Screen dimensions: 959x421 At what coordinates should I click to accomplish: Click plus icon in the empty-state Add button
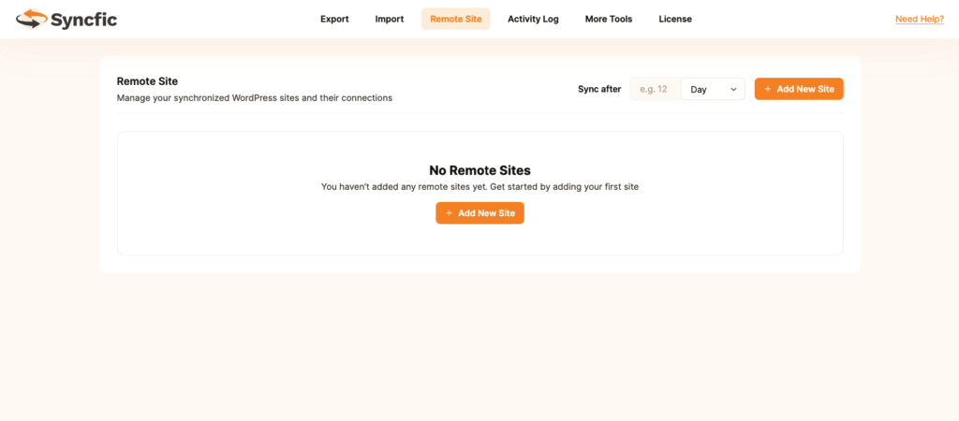449,213
